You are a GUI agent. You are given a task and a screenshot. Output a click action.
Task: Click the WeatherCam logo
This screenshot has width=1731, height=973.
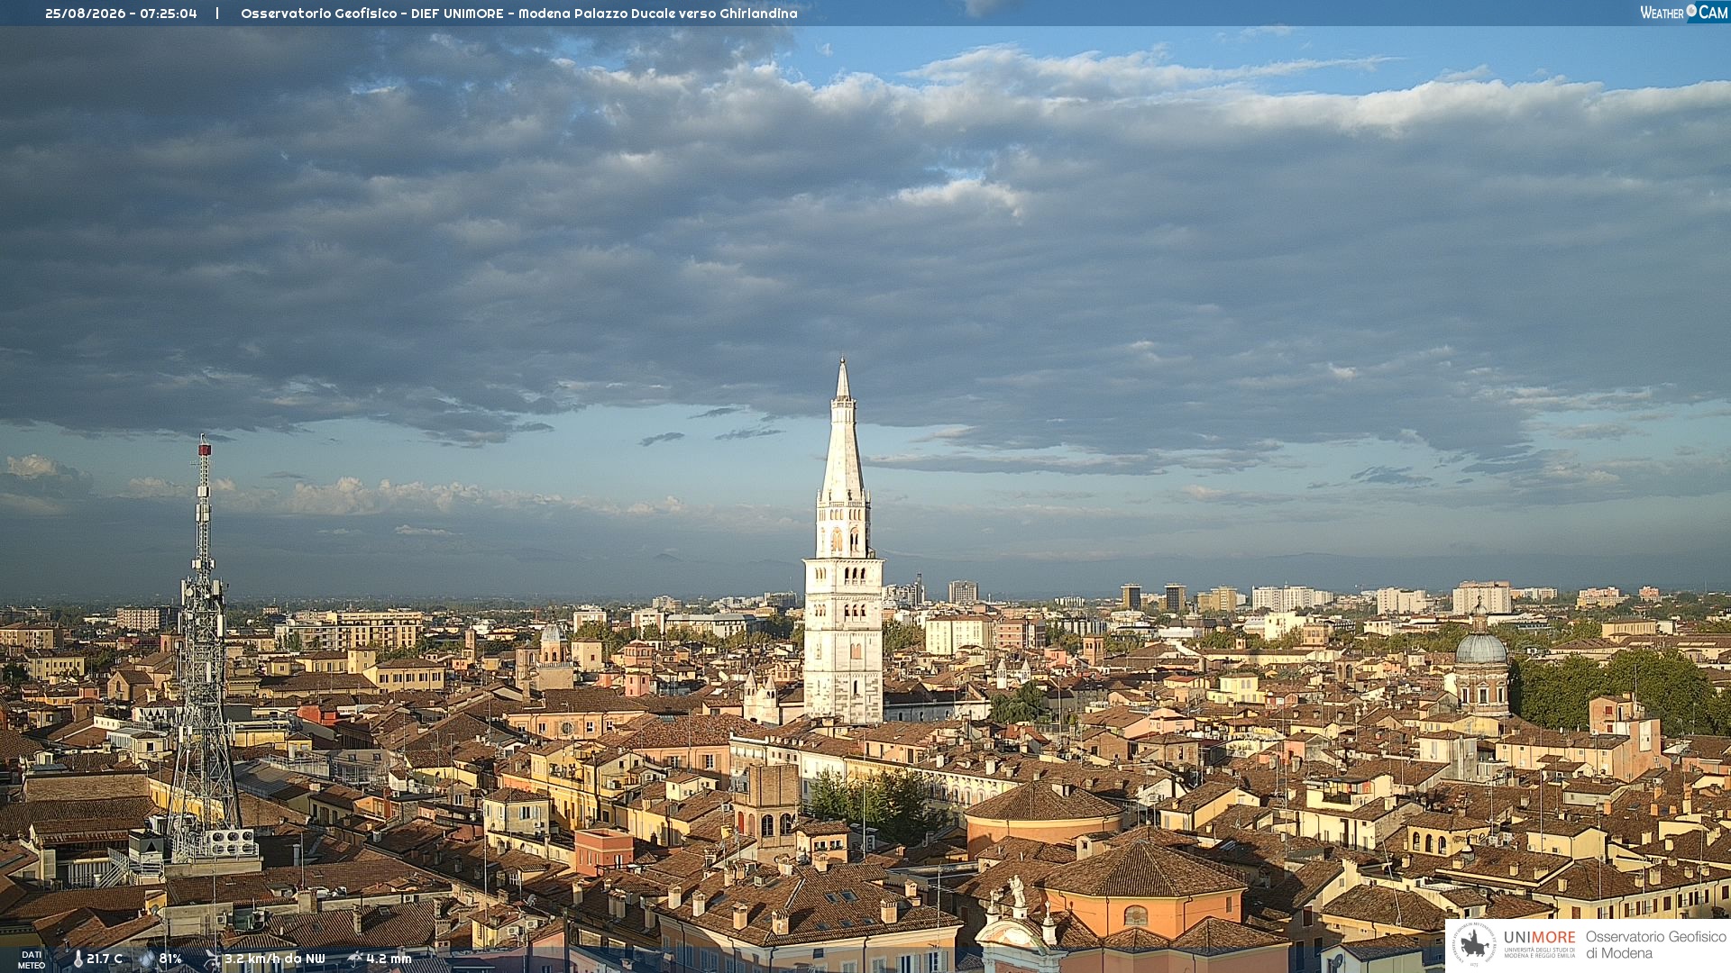point(1683,13)
